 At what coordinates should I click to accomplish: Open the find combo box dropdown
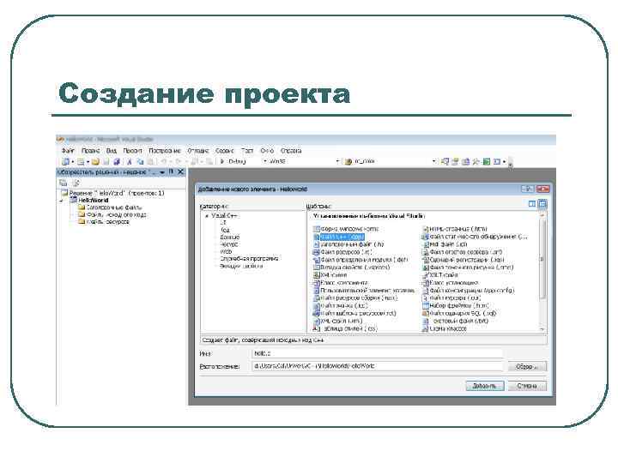pyautogui.click(x=433, y=161)
